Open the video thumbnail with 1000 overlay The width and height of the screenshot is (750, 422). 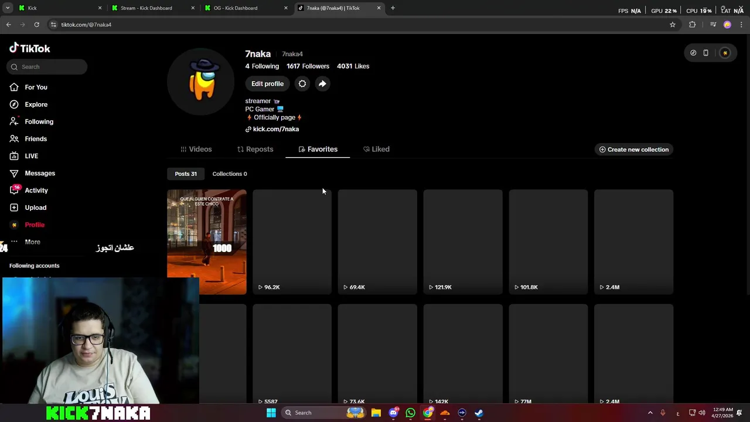[x=207, y=241]
